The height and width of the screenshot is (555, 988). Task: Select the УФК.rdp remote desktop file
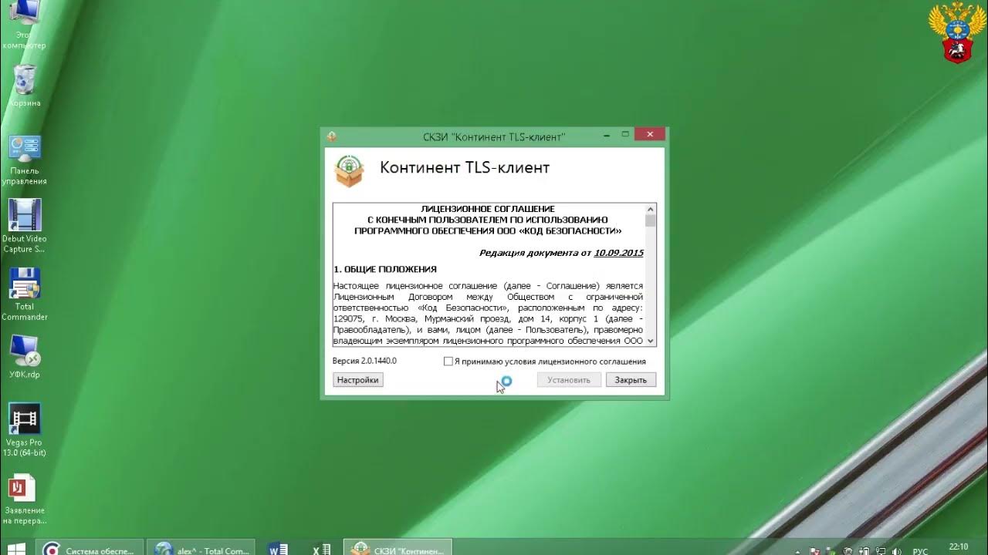click(x=25, y=357)
